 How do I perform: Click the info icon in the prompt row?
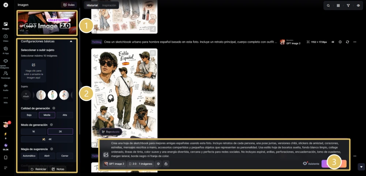click(x=340, y=42)
